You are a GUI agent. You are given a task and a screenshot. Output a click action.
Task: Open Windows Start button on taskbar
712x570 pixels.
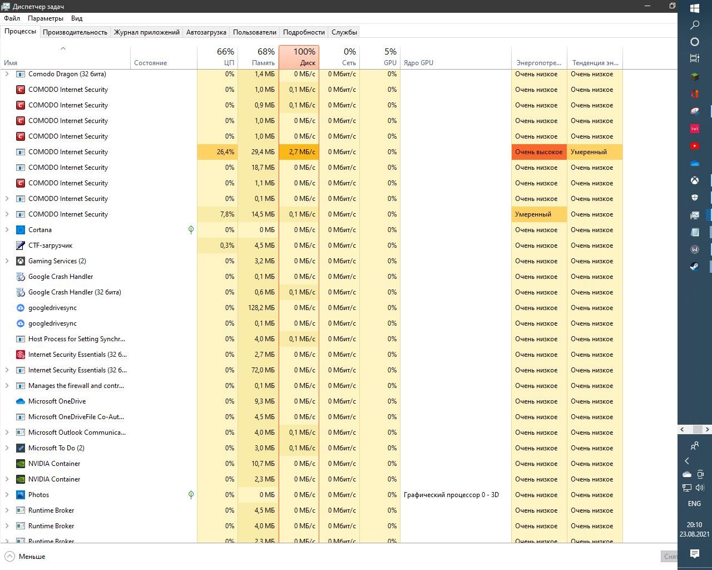click(x=695, y=8)
